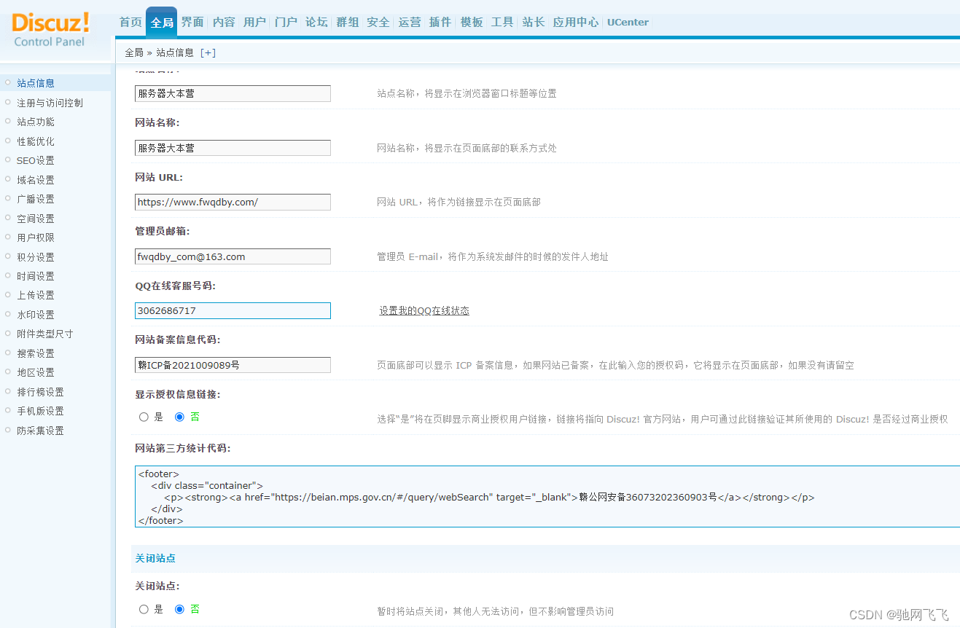The height and width of the screenshot is (628, 960).
Task: Open the 插件 menu tab
Action: click(440, 22)
